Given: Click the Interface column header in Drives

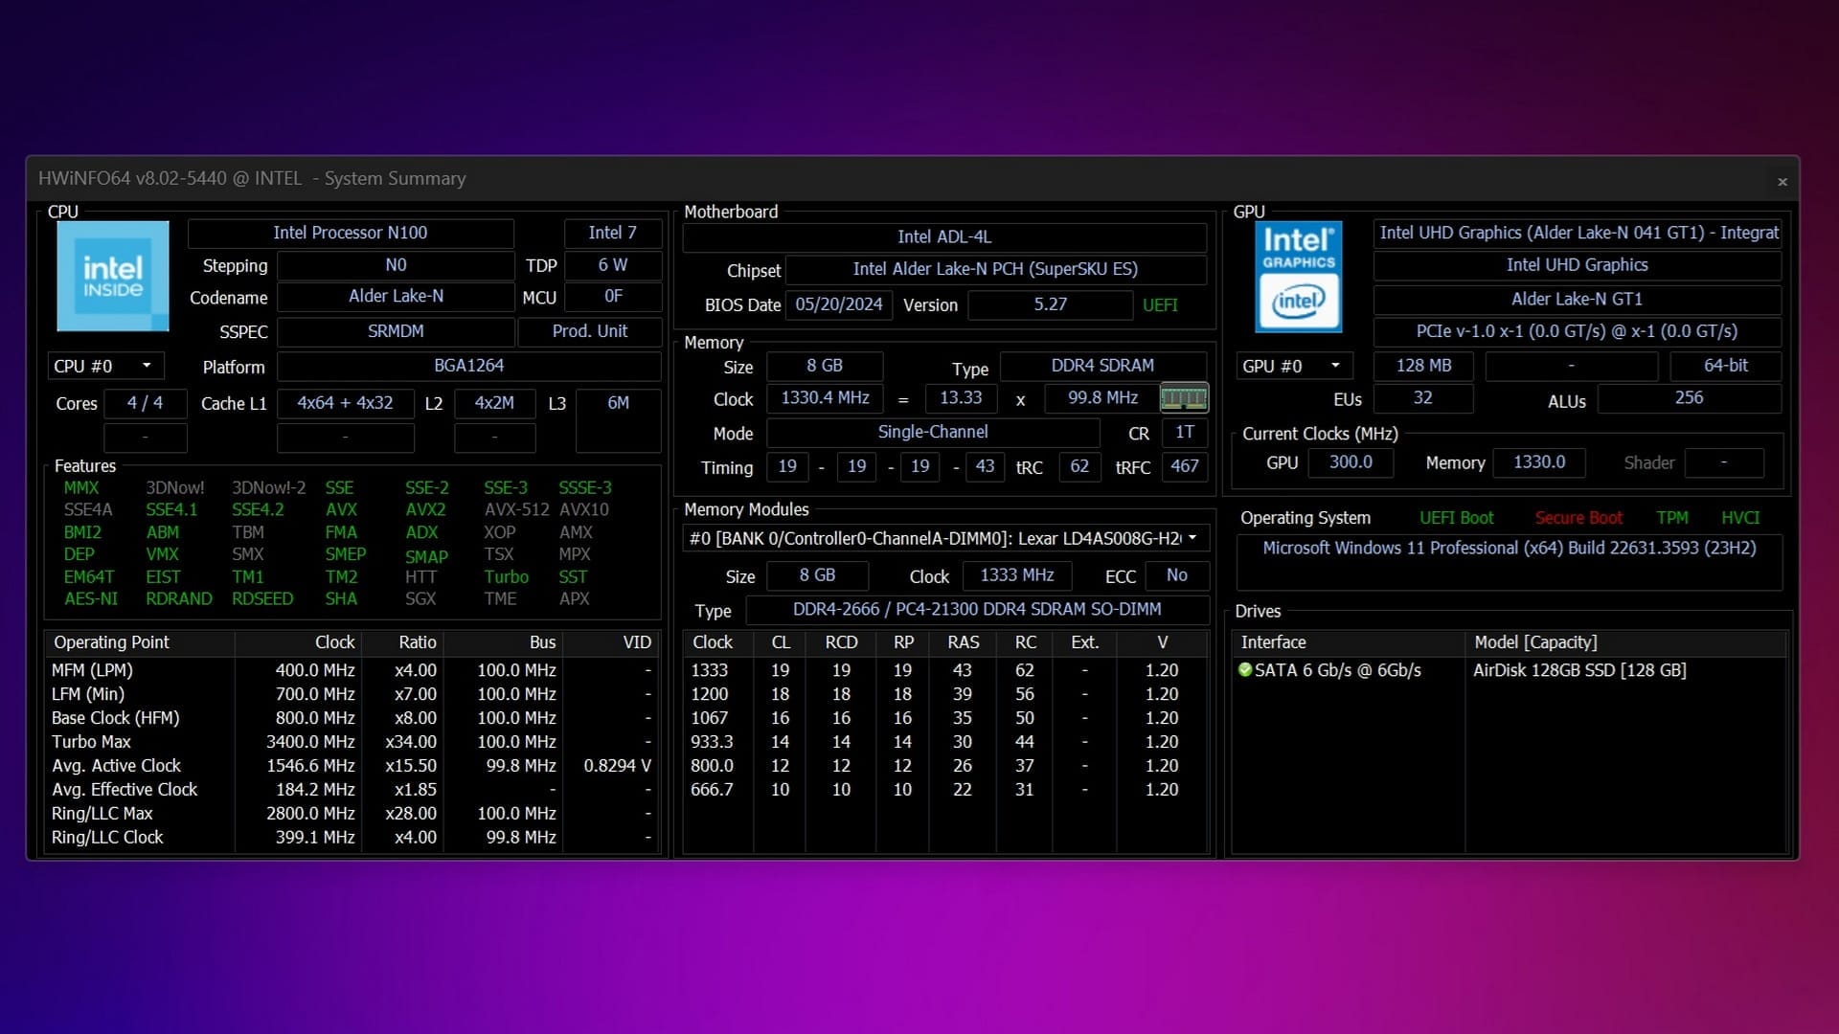Looking at the screenshot, I should click(x=1274, y=642).
